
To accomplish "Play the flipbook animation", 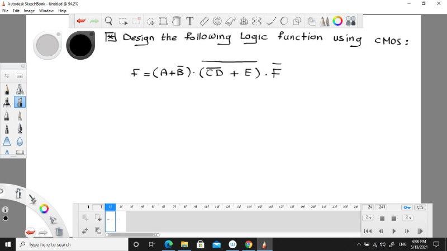I will (x=394, y=231).
